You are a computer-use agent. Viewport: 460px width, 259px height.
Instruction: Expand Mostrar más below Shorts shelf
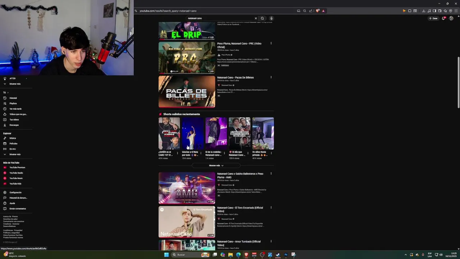pyautogui.click(x=216, y=165)
